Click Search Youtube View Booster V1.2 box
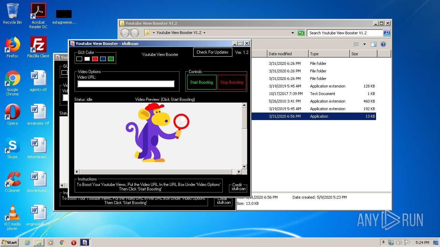The image size is (440, 247). point(345,33)
